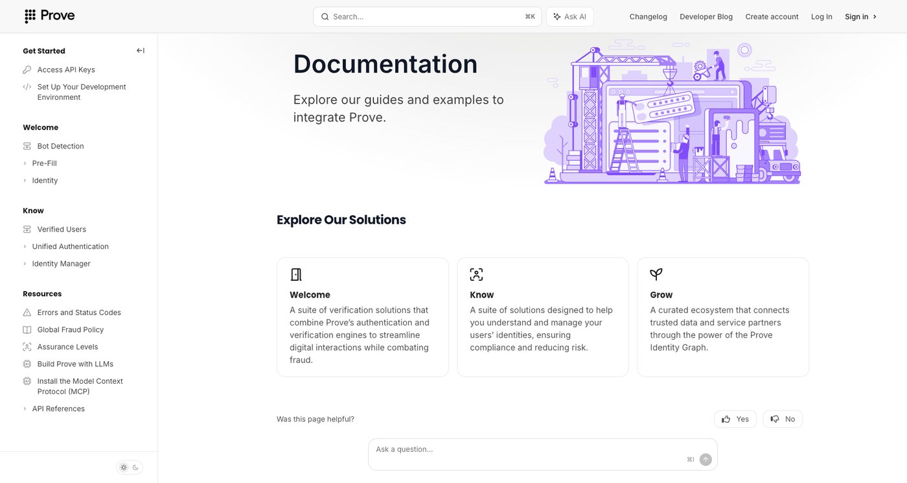
Task: Select the Build Prove with LLMs icon
Action: 27,364
